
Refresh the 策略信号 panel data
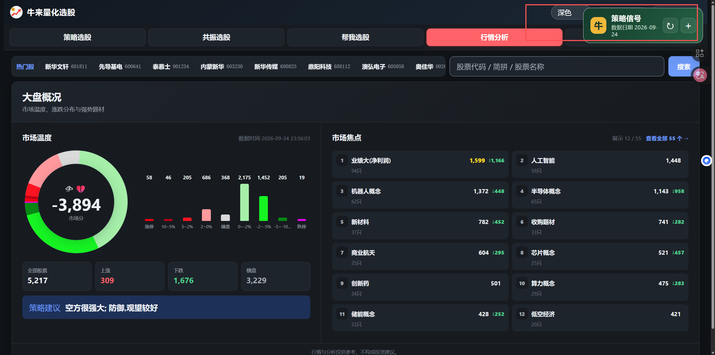670,26
